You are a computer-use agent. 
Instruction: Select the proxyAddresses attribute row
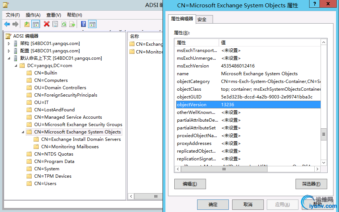coord(248,143)
